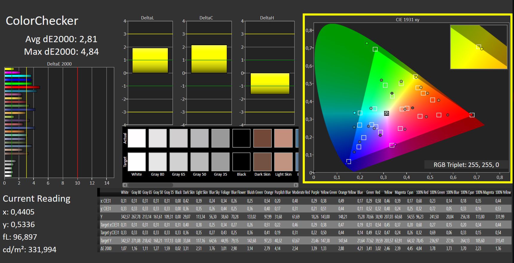Pick the Actual Black swatch

pos(241,138)
